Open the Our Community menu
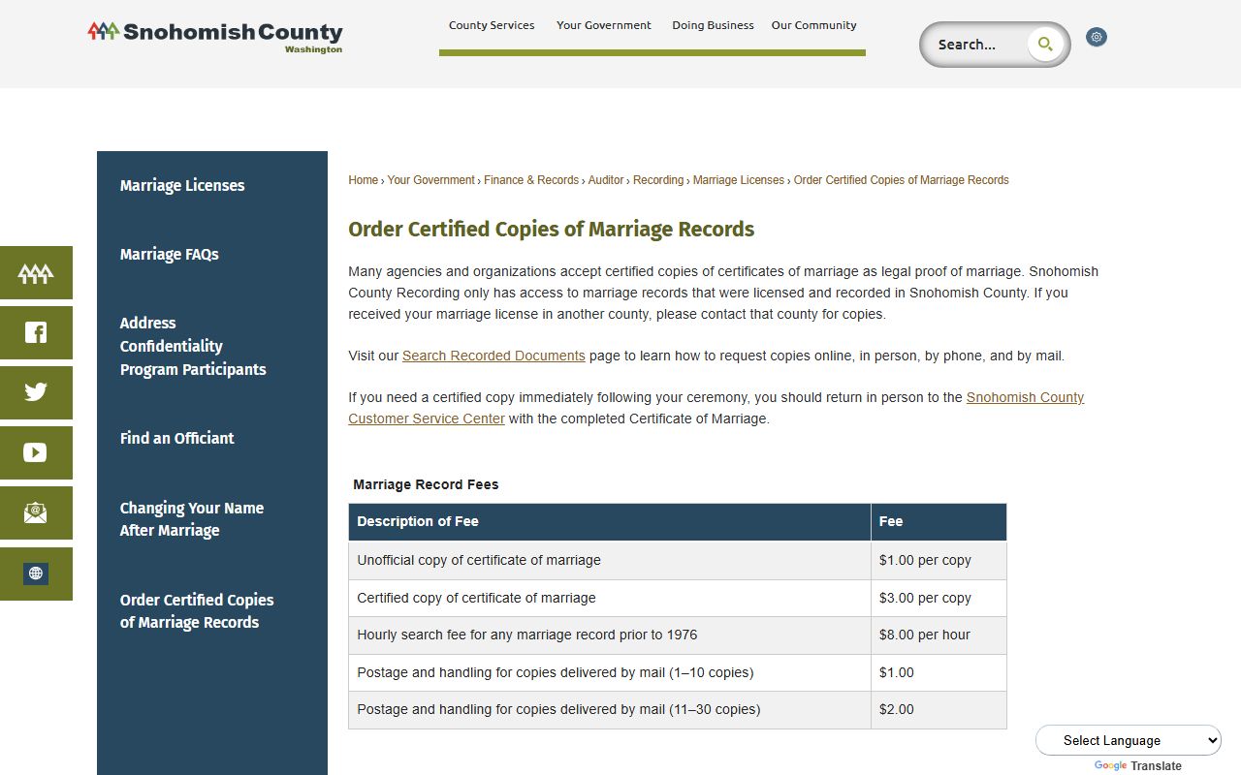 pos(814,25)
